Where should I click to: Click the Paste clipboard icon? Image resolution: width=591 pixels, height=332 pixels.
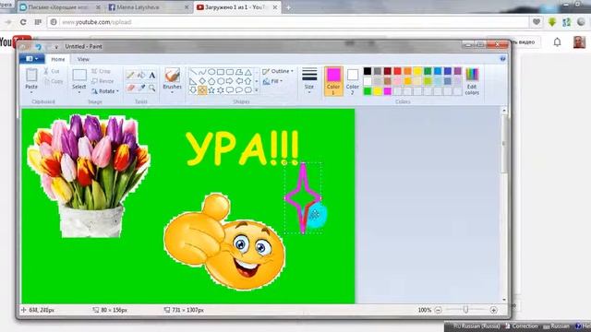pos(31,75)
